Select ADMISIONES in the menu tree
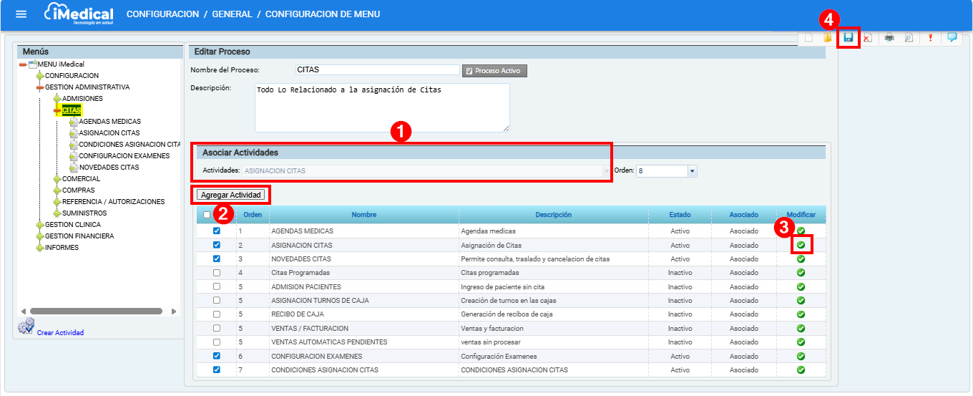This screenshot has width=973, height=396. click(82, 99)
